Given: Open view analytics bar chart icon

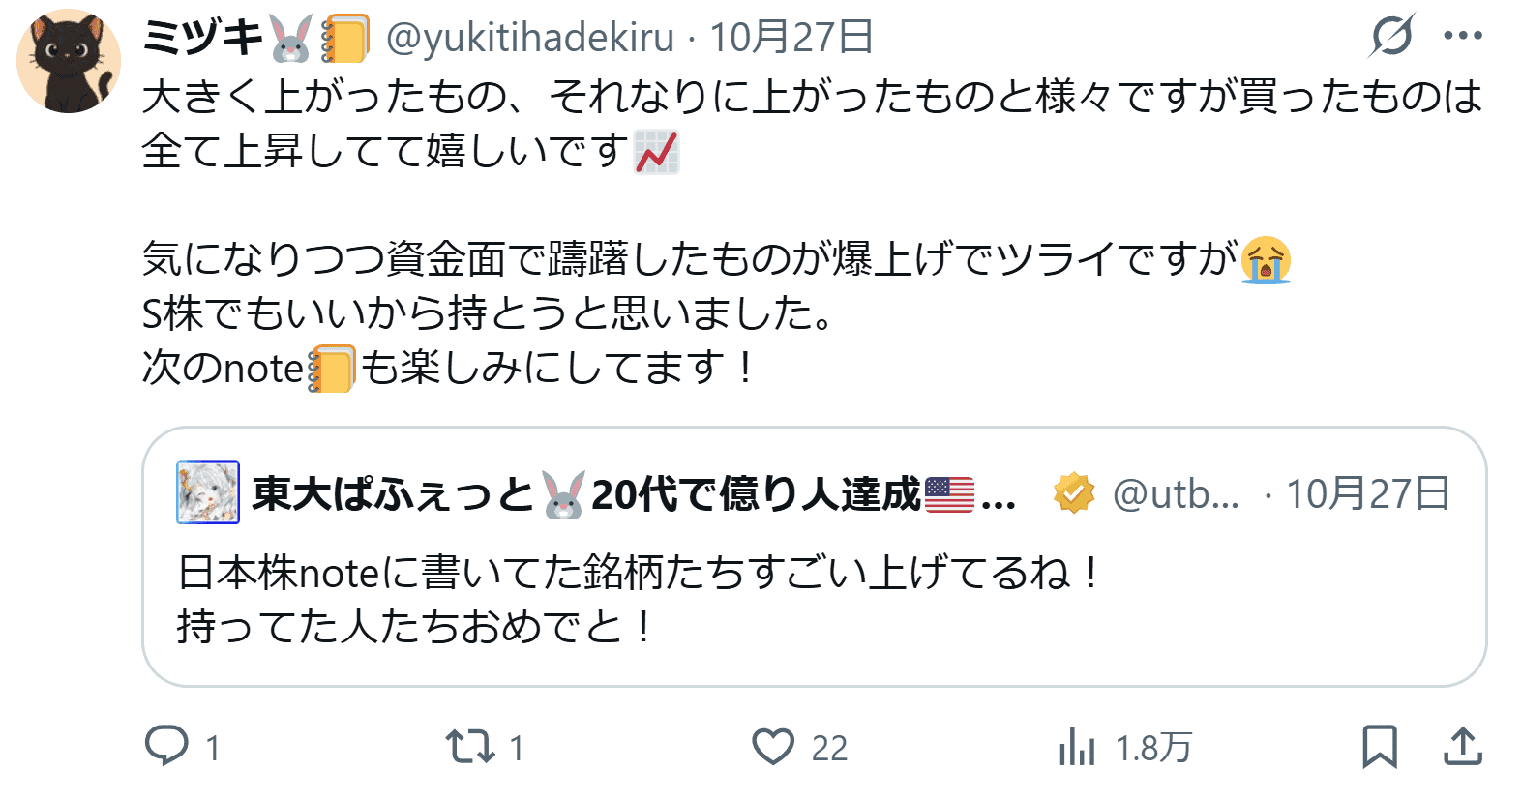Looking at the screenshot, I should (x=1077, y=747).
